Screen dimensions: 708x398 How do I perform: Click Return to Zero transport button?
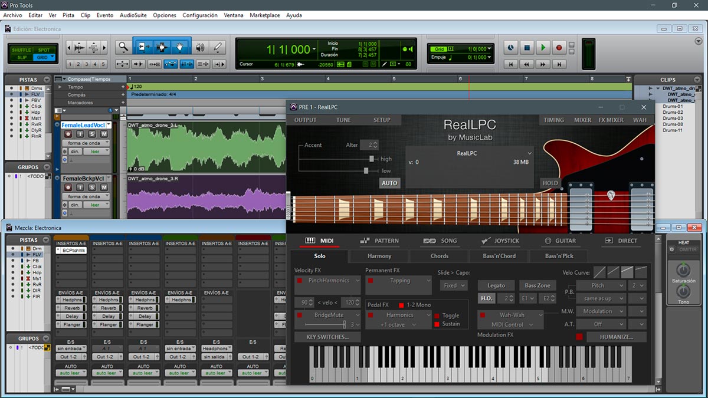(512, 64)
